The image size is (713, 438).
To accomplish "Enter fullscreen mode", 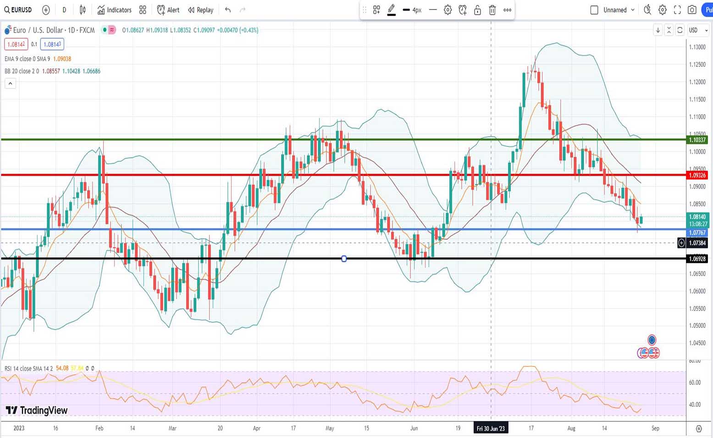I will (677, 10).
